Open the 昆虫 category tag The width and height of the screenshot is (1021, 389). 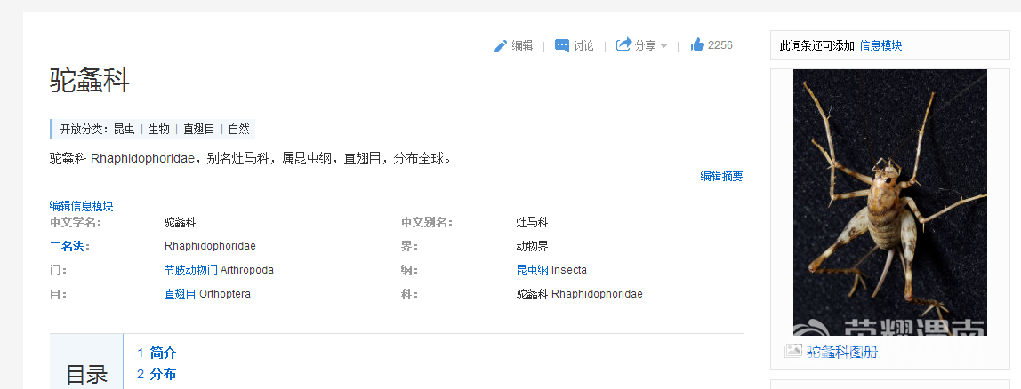coord(124,130)
